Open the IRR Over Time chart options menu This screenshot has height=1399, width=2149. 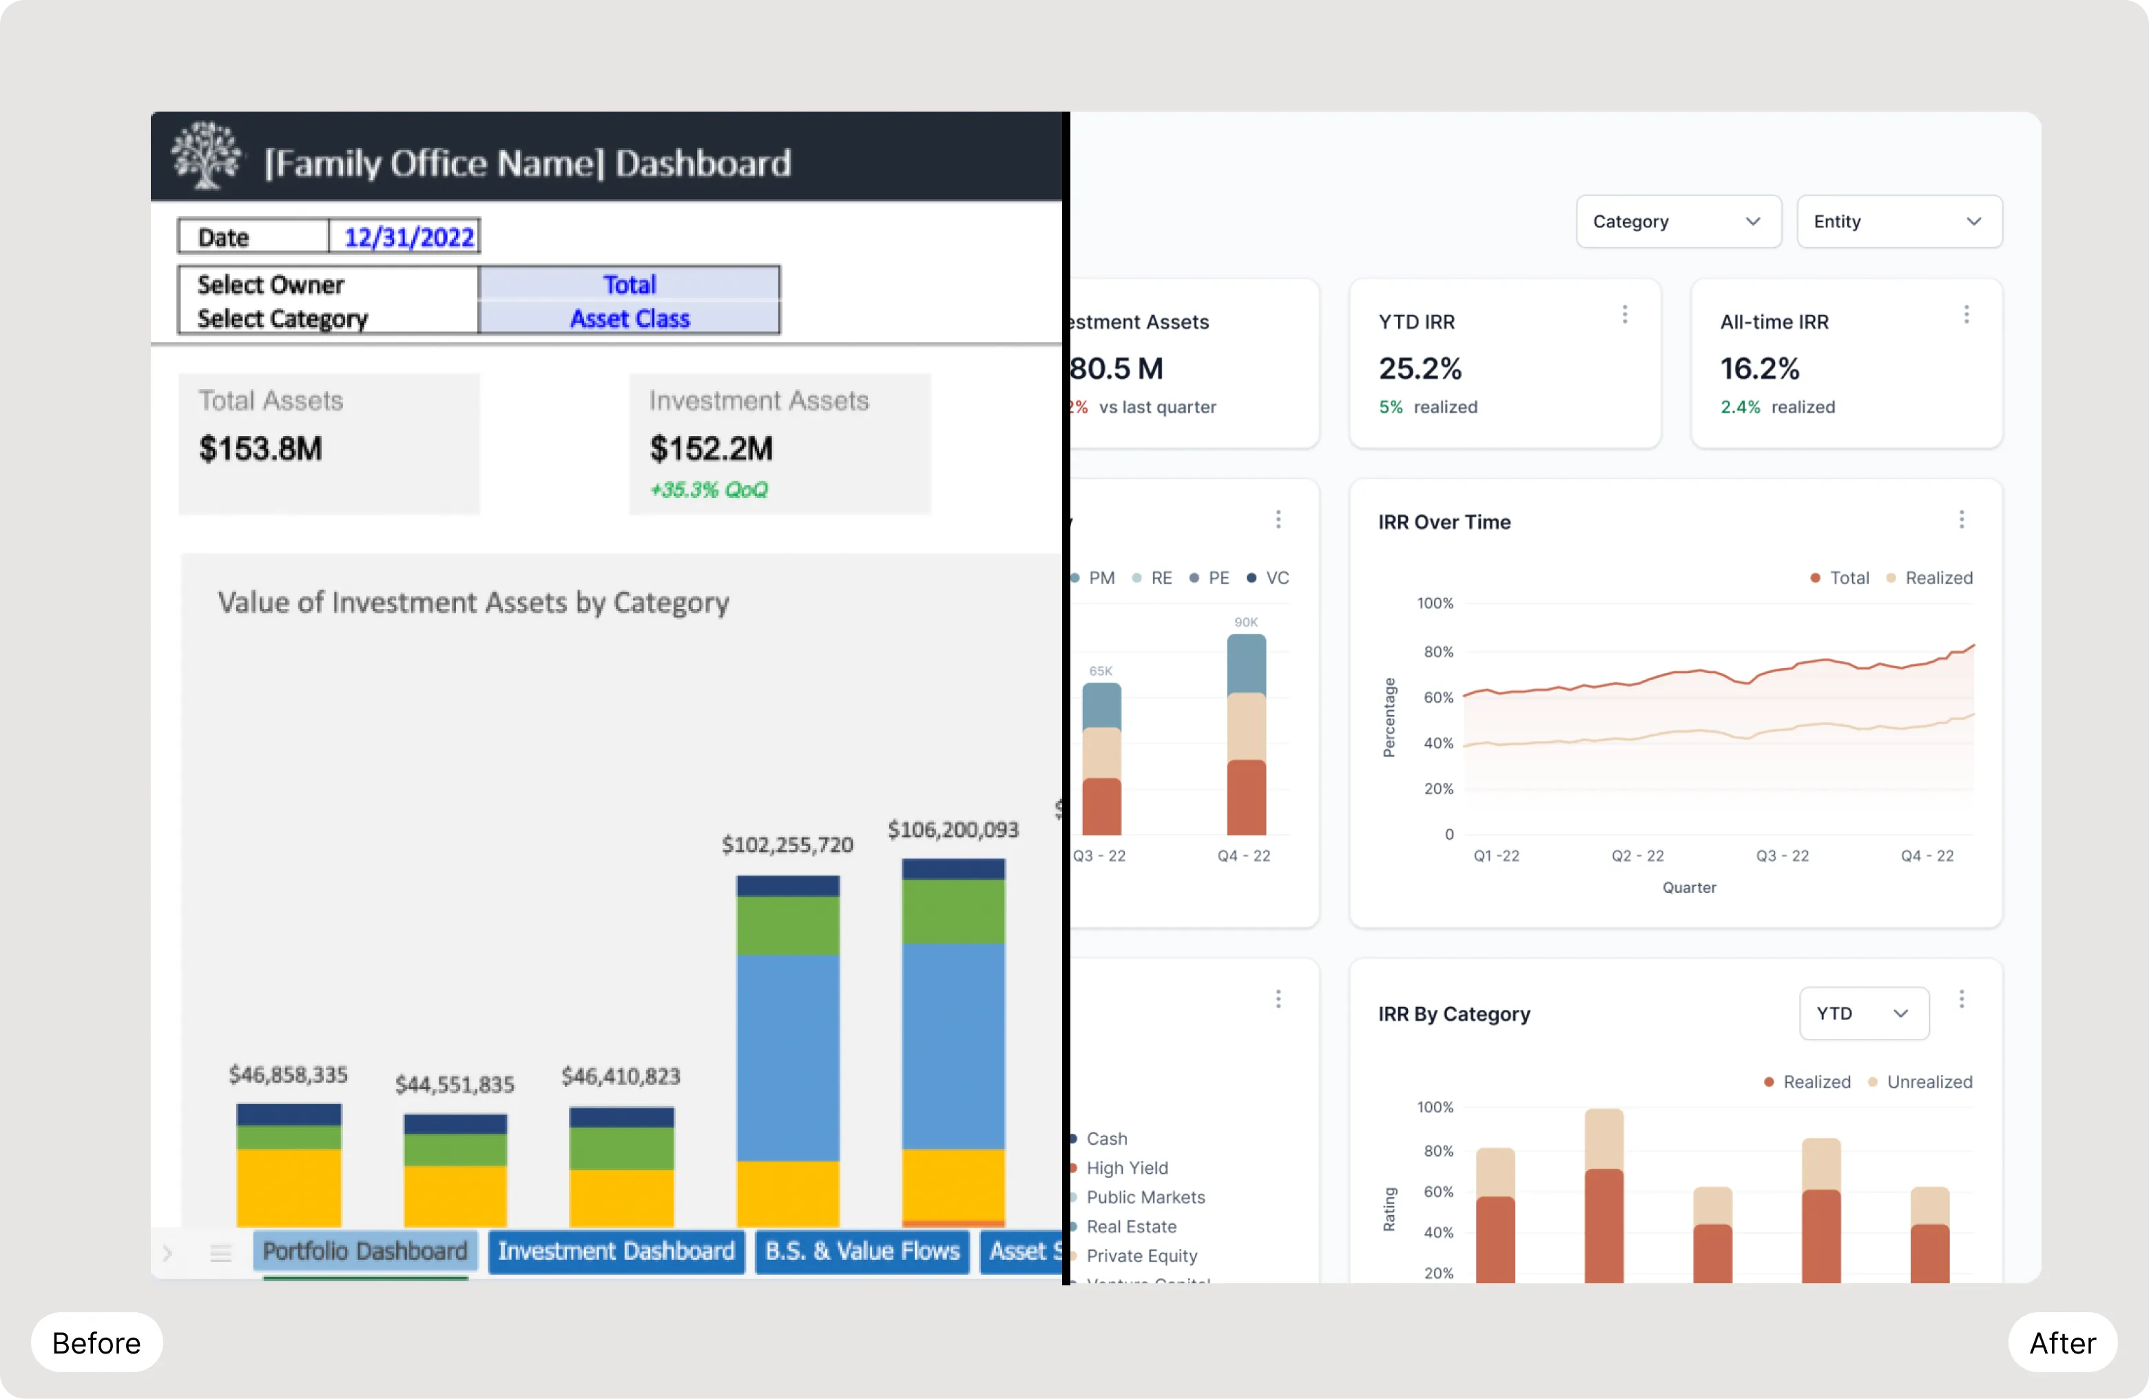[x=1961, y=519]
